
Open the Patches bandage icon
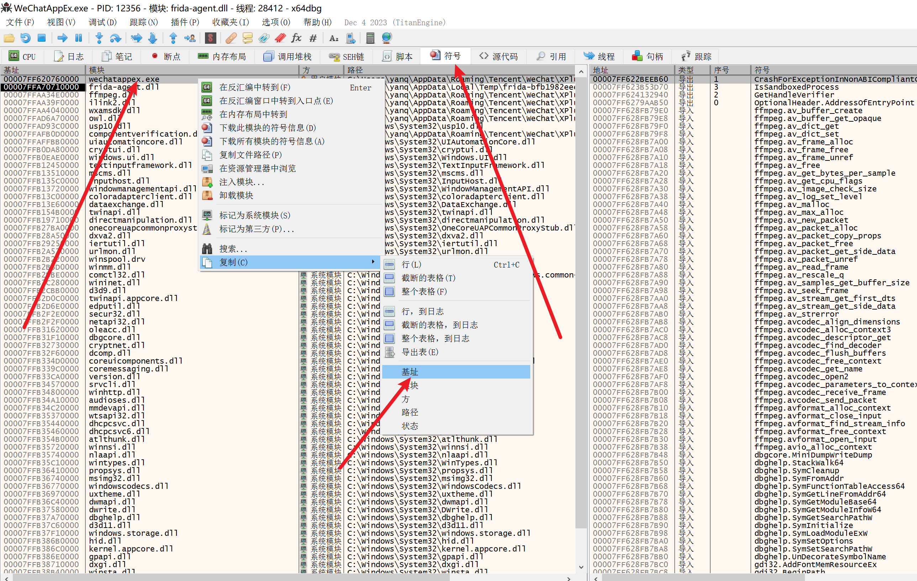(231, 38)
